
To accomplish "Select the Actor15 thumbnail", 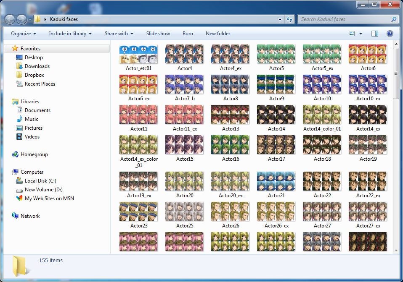I will point(185,145).
